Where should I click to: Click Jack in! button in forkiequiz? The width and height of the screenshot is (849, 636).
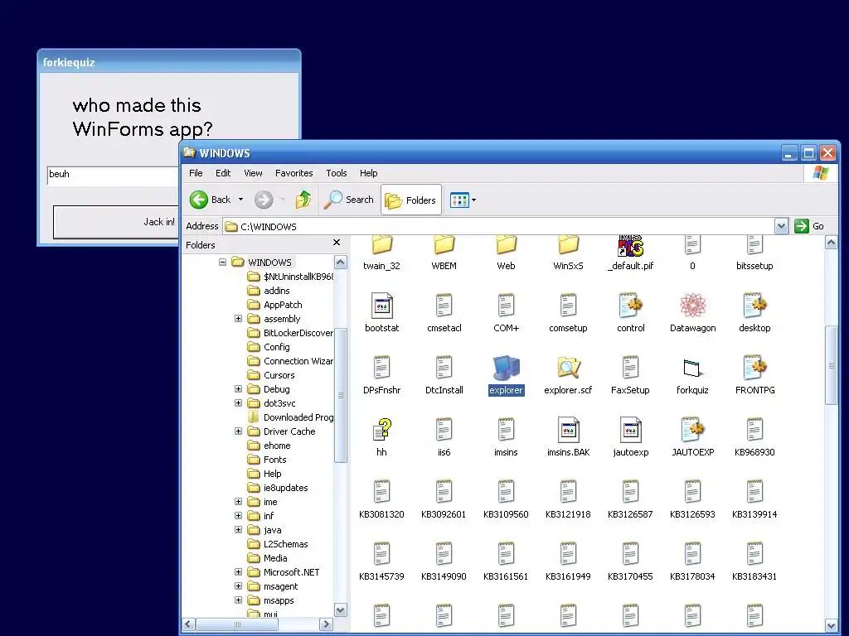pyautogui.click(x=116, y=222)
